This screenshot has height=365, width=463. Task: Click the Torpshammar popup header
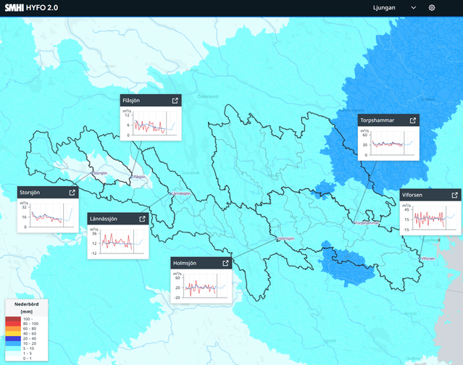pyautogui.click(x=388, y=120)
